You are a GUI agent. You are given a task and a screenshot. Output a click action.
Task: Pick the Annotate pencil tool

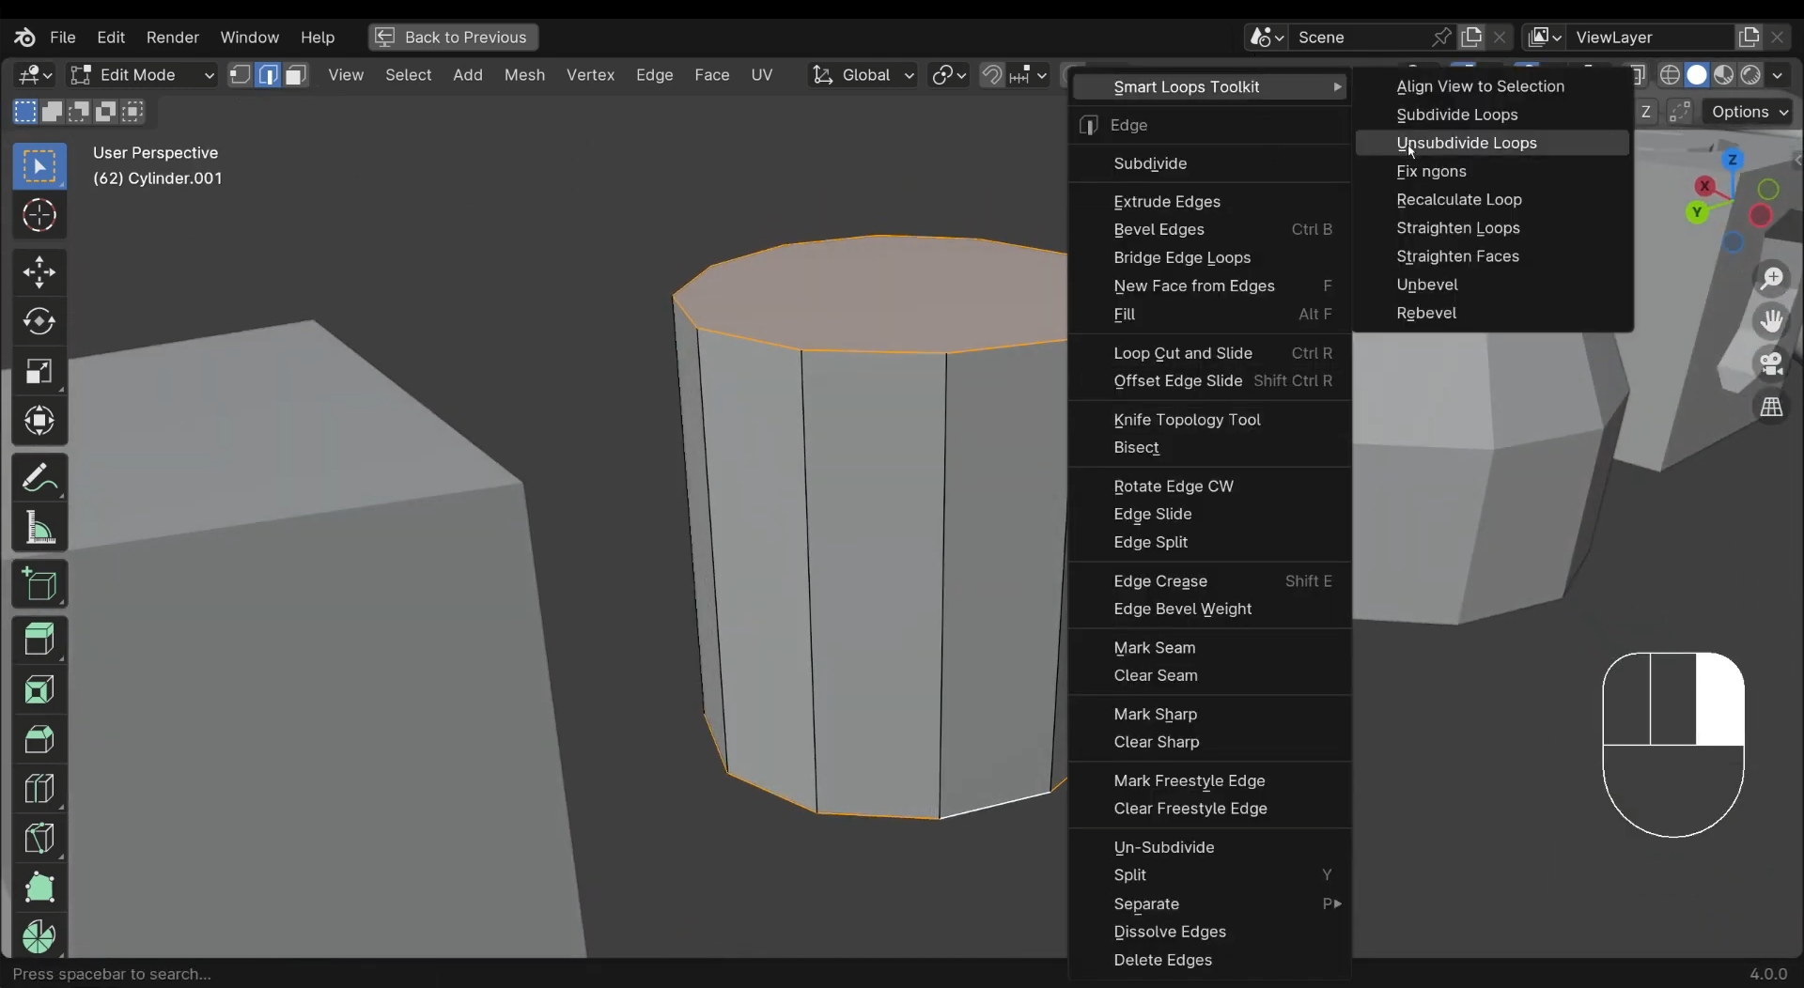[x=39, y=479]
